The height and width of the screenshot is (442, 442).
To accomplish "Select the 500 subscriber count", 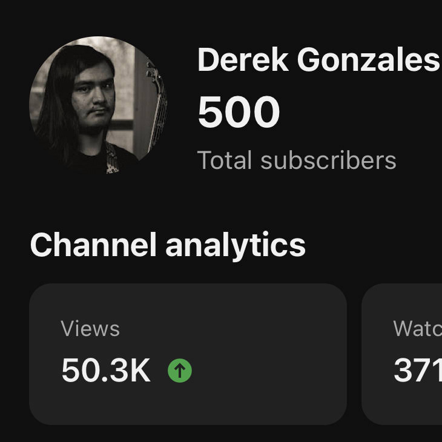I will [x=239, y=111].
